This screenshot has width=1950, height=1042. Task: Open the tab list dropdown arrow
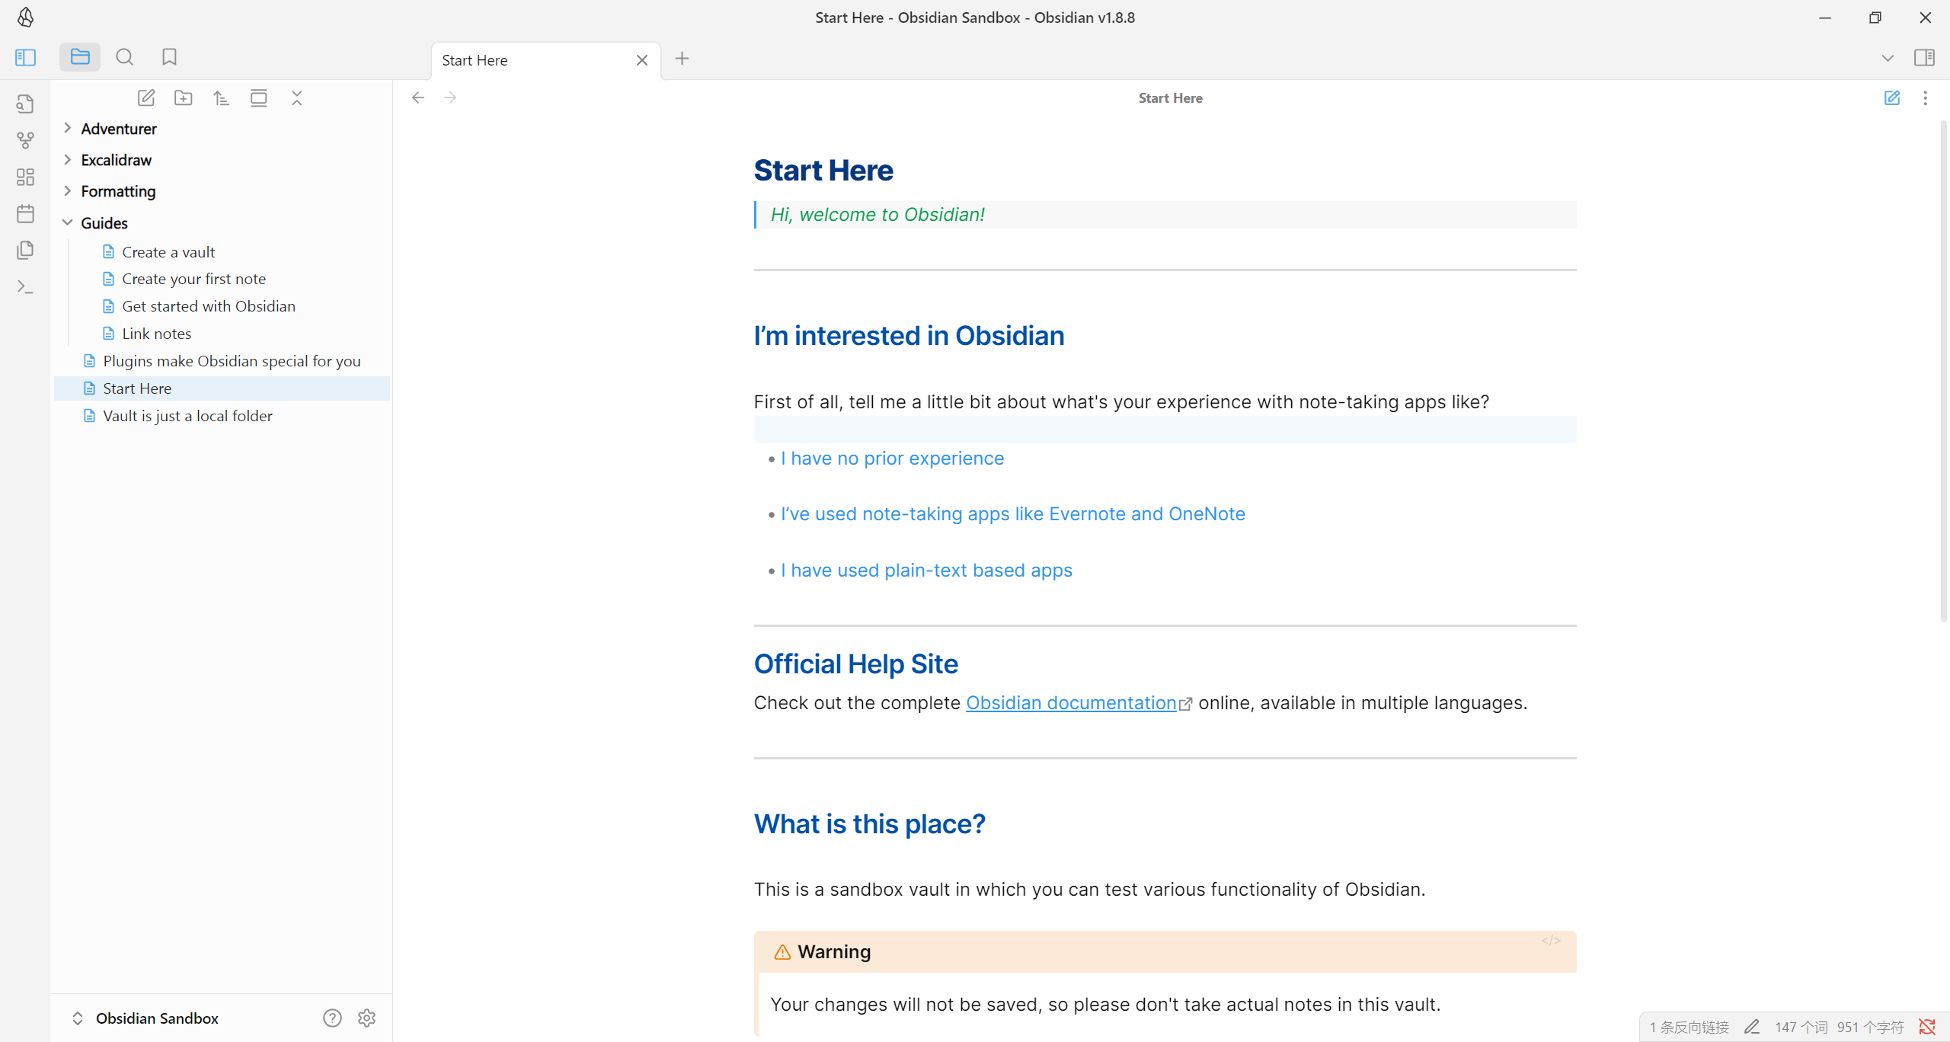[1888, 58]
